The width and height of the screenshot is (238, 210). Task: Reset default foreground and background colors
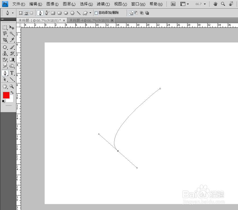pos(3,101)
